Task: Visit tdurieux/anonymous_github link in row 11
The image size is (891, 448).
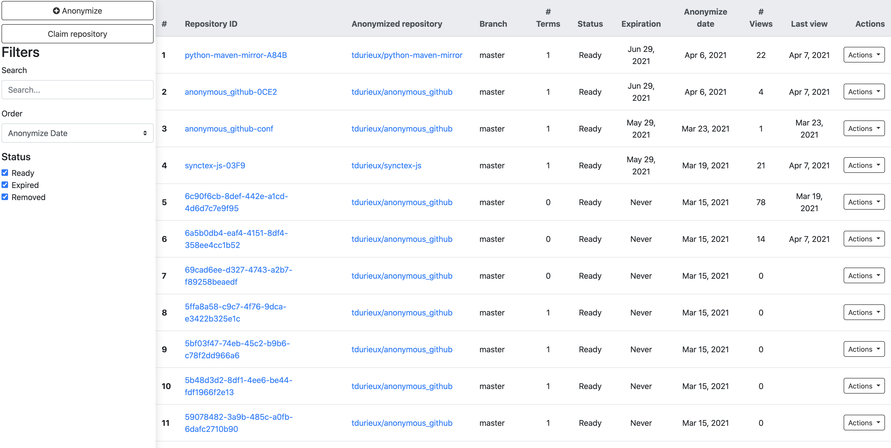Action: tap(402, 423)
